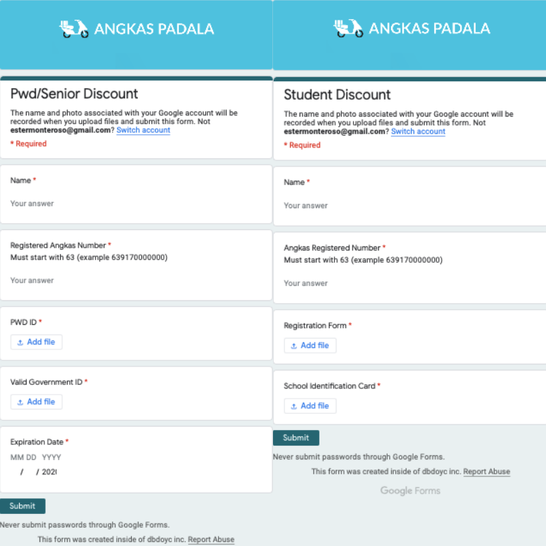Click upload icon in PWD ID Add file

(x=20, y=343)
